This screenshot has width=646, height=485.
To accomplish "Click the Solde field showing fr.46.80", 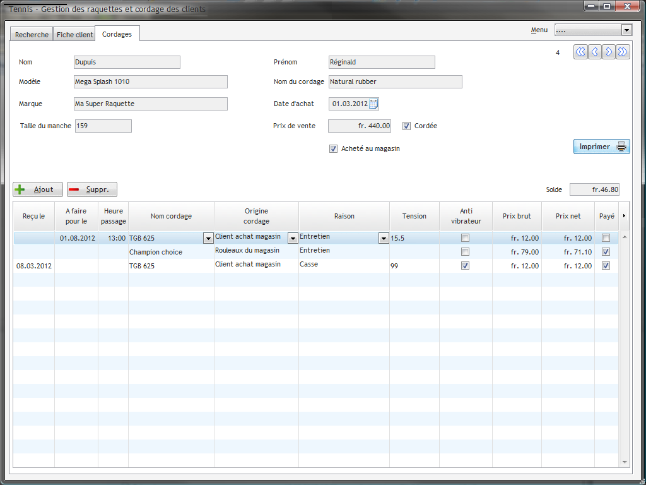I will tap(594, 189).
